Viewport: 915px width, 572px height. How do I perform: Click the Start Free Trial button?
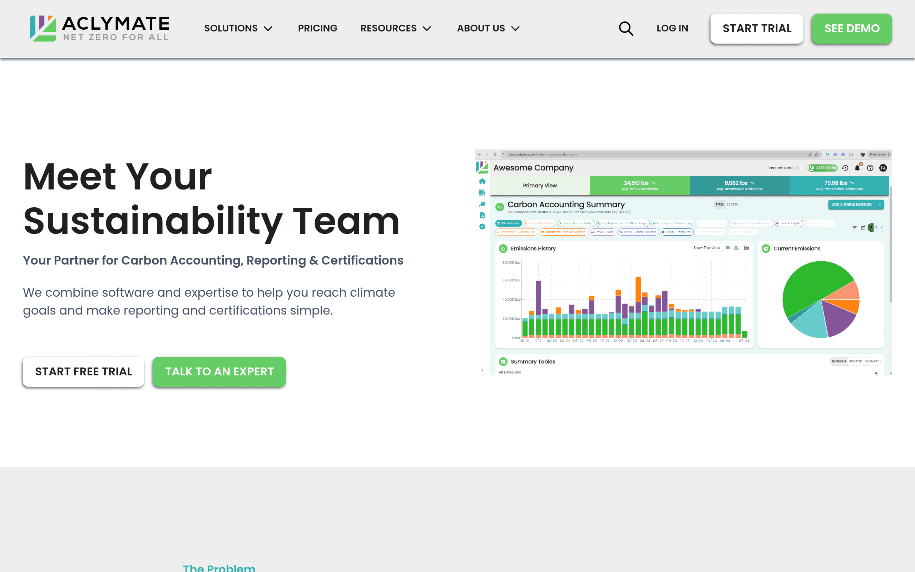click(x=84, y=371)
